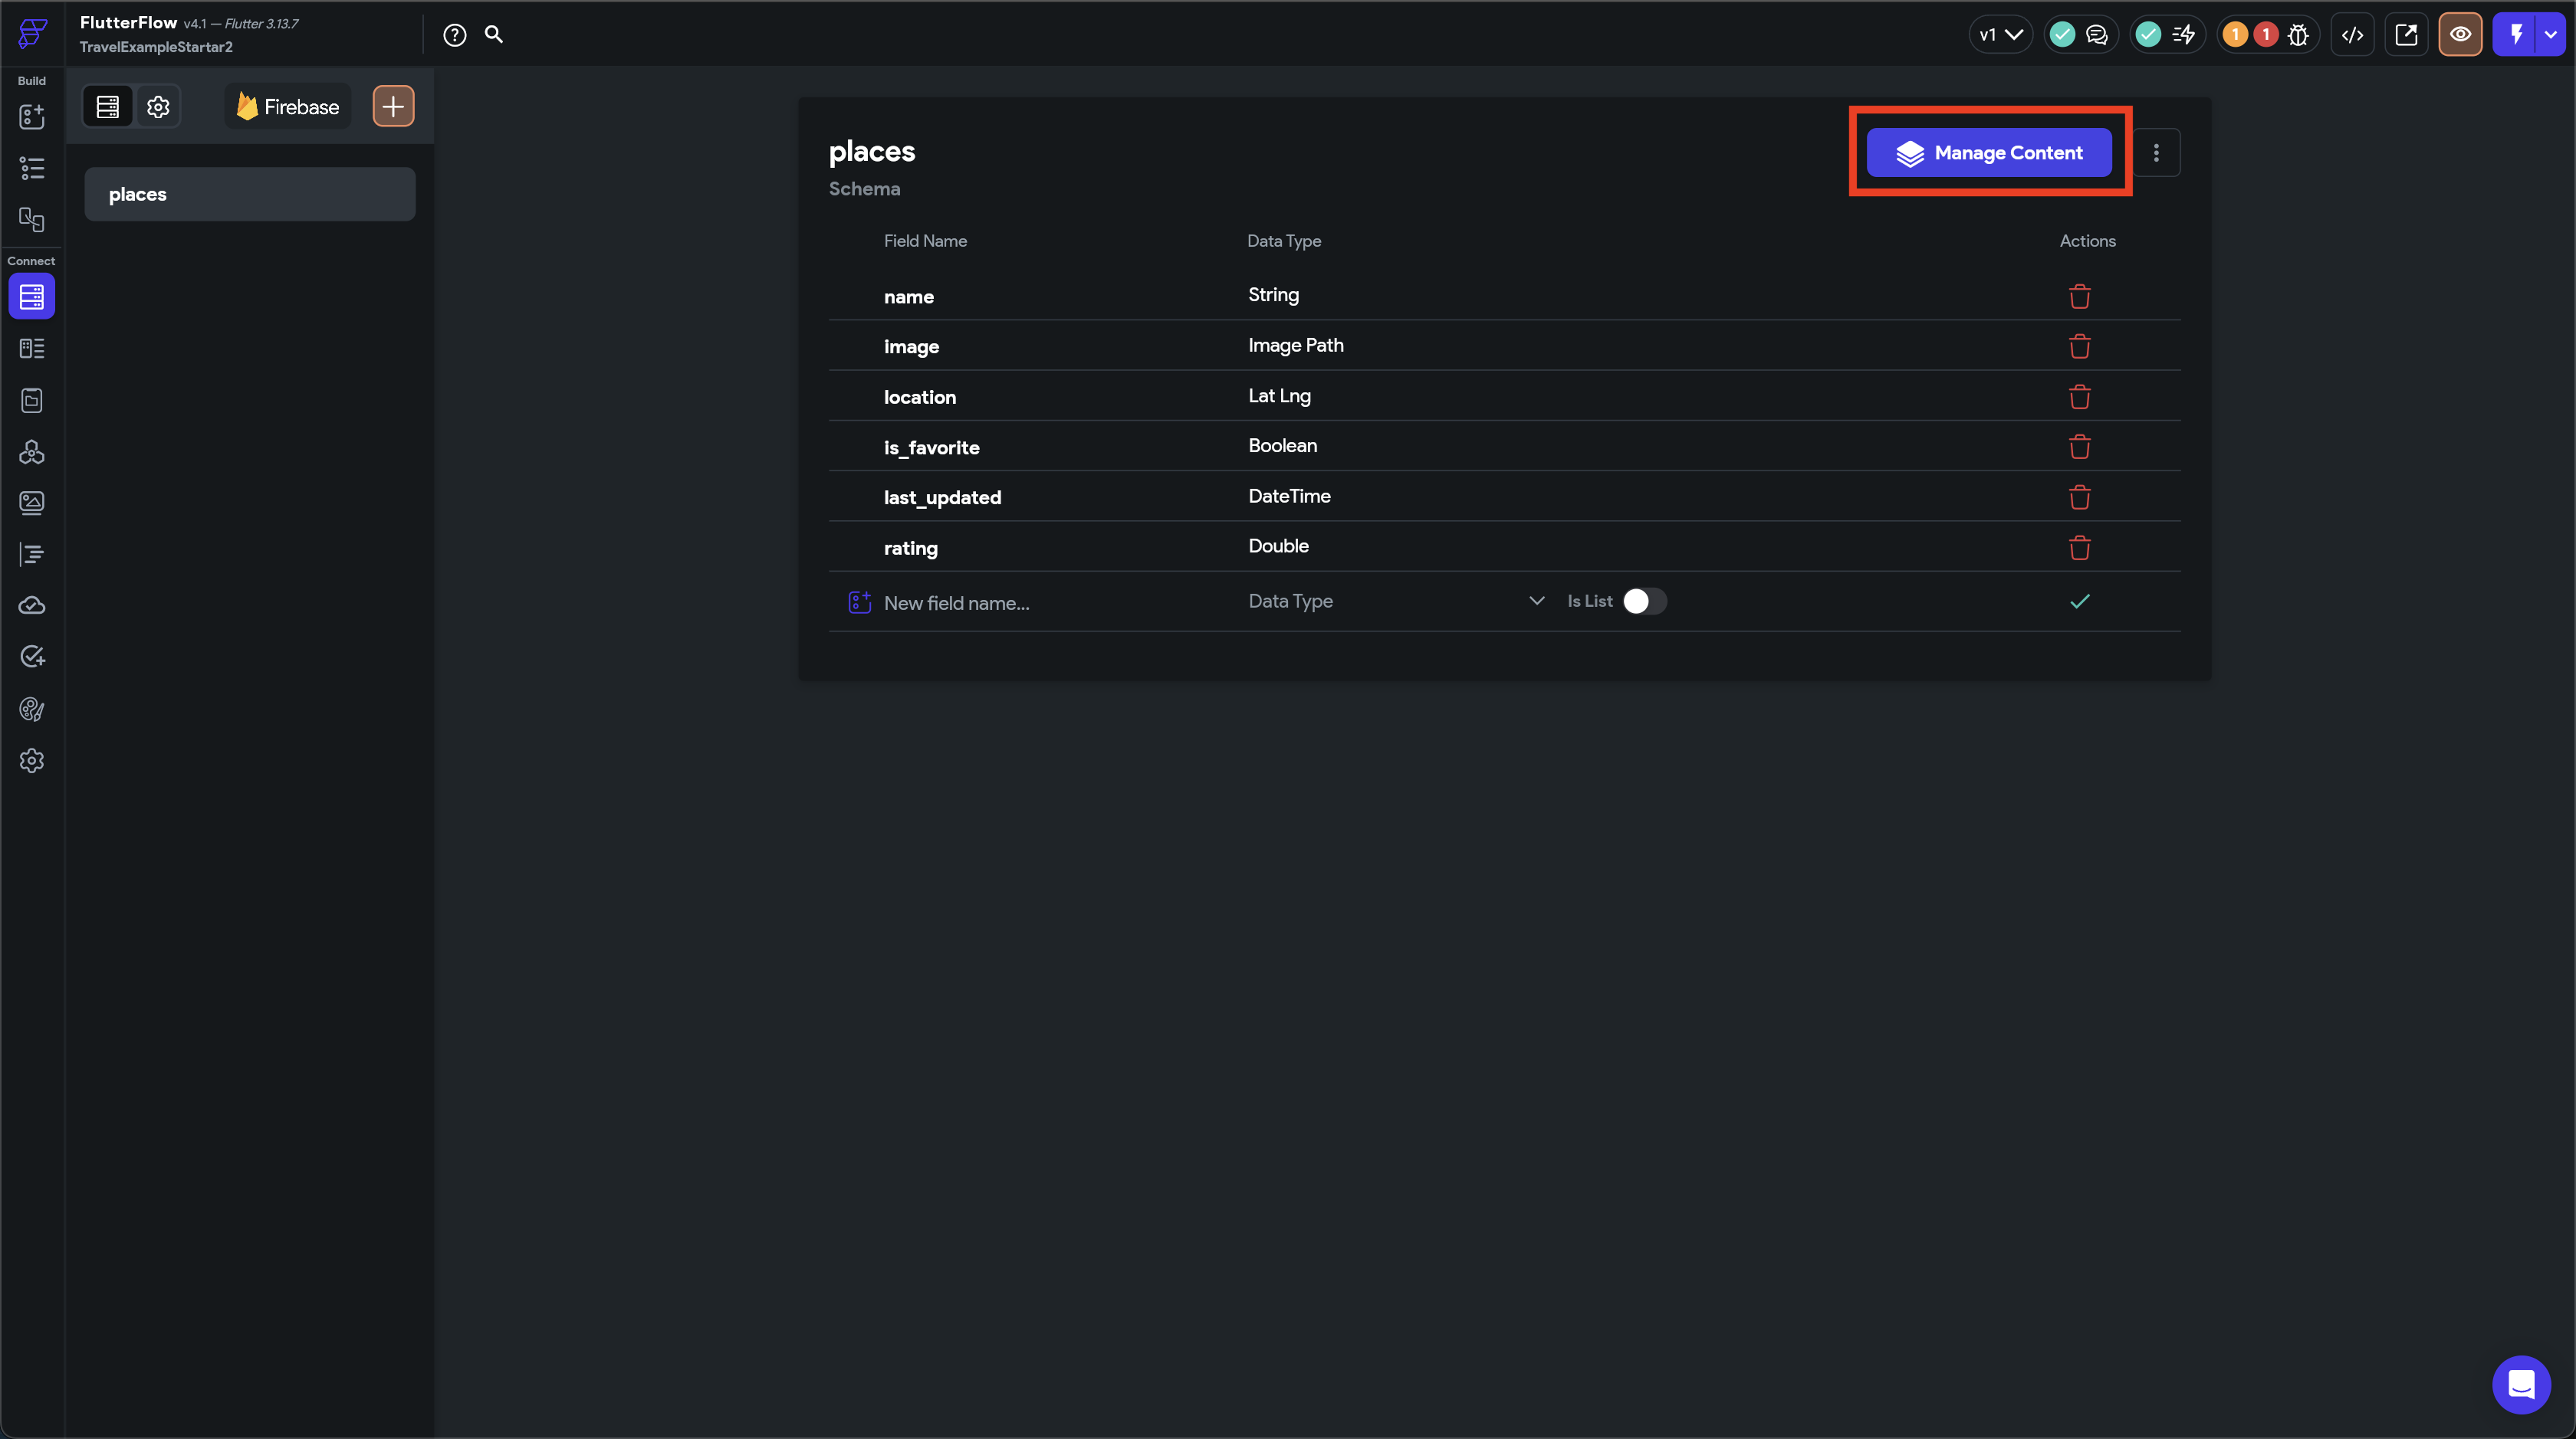The height and width of the screenshot is (1439, 2576).
Task: Select the places collection
Action: [x=249, y=195]
